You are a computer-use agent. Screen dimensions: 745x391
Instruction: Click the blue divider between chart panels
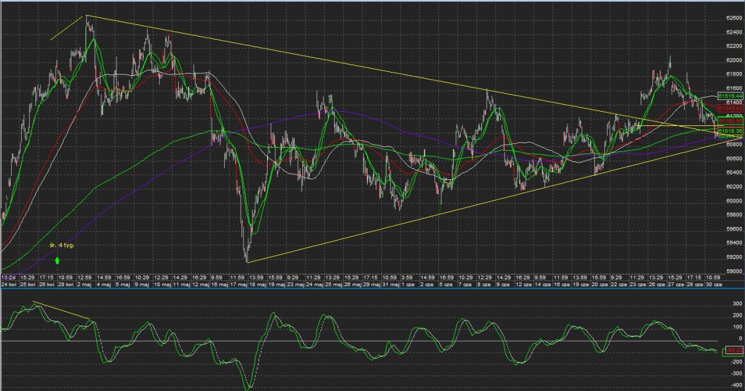[372, 290]
